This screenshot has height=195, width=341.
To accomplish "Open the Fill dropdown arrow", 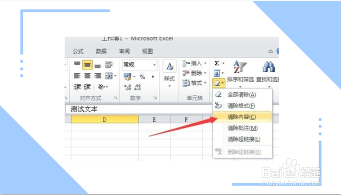I will pos(223,73).
